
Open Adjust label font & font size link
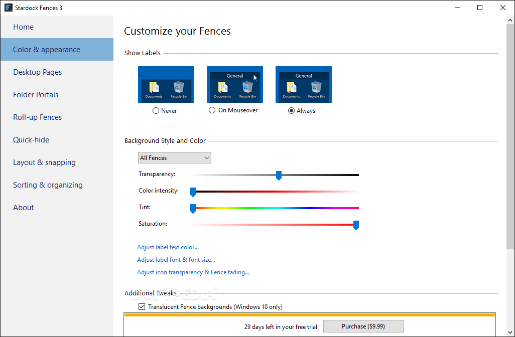(176, 260)
